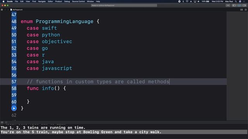Toggle the bottom debug area panel
This screenshot has height=139, width=248.
click(x=239, y=5)
